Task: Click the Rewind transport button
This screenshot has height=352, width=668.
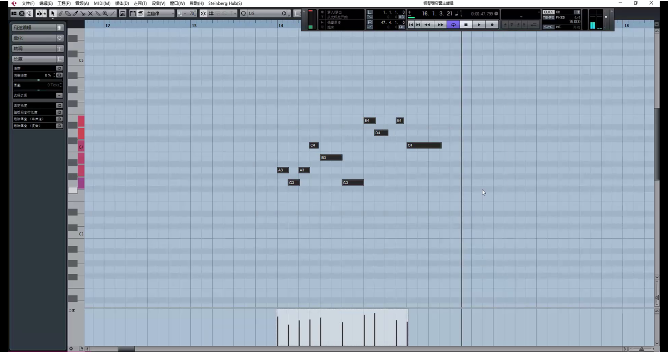Action: click(427, 25)
